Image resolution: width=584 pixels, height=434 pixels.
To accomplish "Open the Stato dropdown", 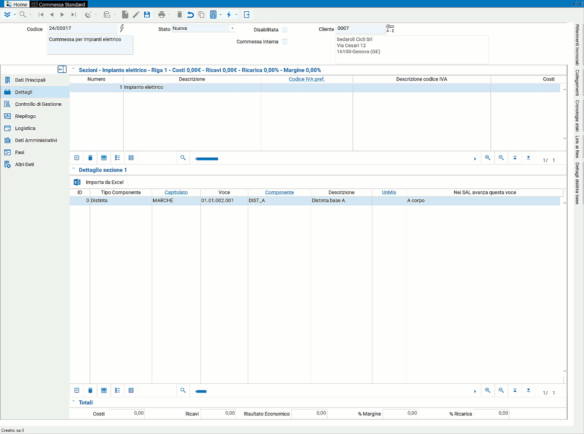I will (x=232, y=29).
